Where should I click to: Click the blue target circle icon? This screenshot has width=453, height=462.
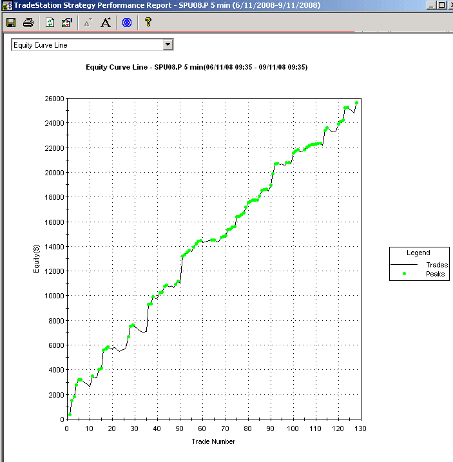(x=127, y=23)
